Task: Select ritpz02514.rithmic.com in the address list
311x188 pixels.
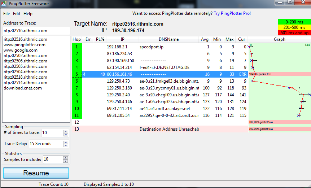Action: tap(25, 83)
